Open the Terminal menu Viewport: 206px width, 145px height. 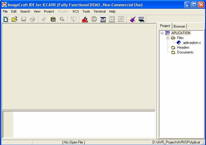[x=99, y=11]
